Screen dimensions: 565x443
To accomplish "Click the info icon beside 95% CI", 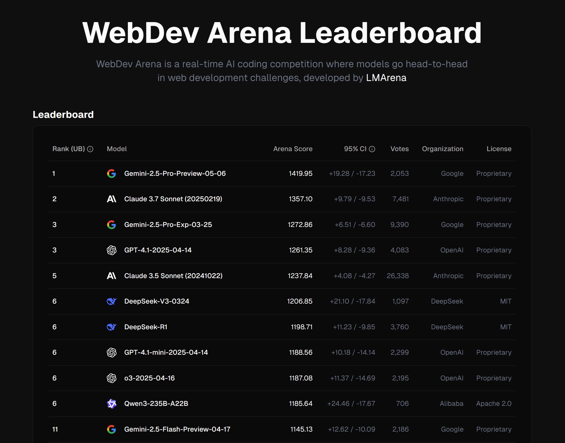I will 372,149.
